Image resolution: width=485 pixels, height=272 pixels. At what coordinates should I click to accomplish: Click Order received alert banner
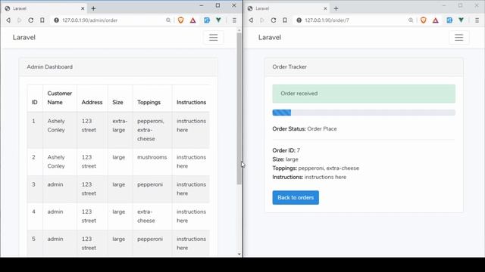[x=364, y=94]
